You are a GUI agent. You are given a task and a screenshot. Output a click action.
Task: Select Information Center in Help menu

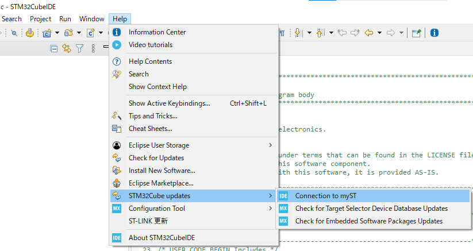pyautogui.click(x=194, y=32)
